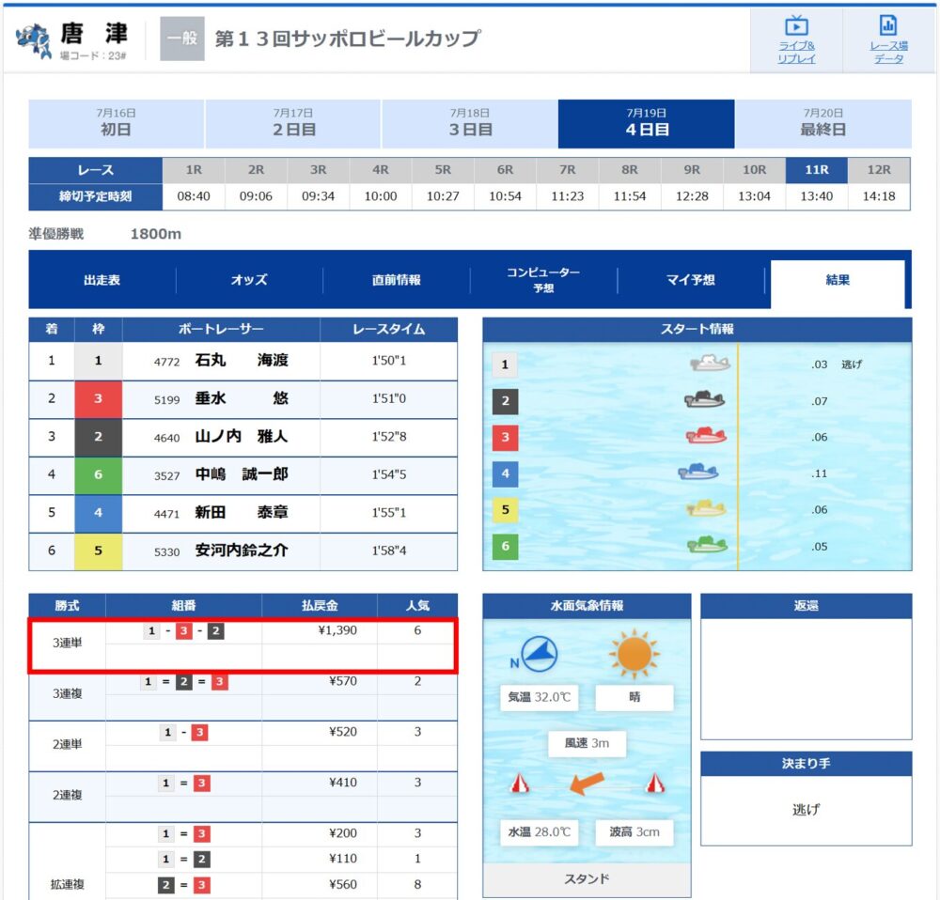Click the sunny weather icon
The height and width of the screenshot is (900, 940).
tap(634, 653)
